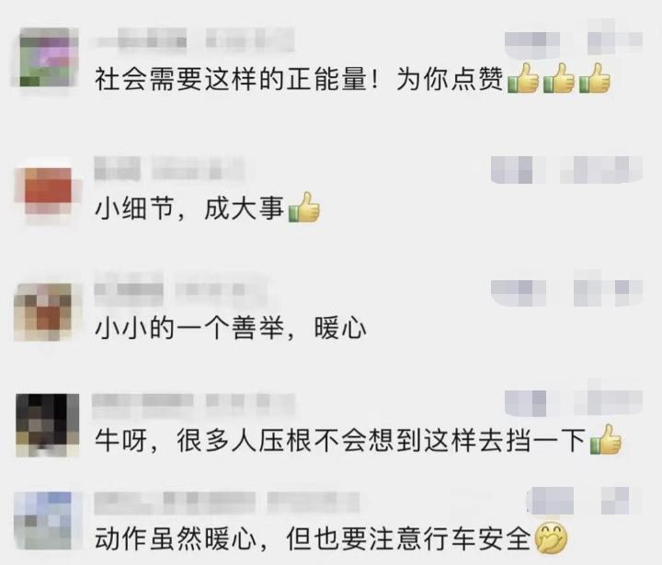
Task: Click the dark avatar of fourth commenter
Action: coord(47,425)
